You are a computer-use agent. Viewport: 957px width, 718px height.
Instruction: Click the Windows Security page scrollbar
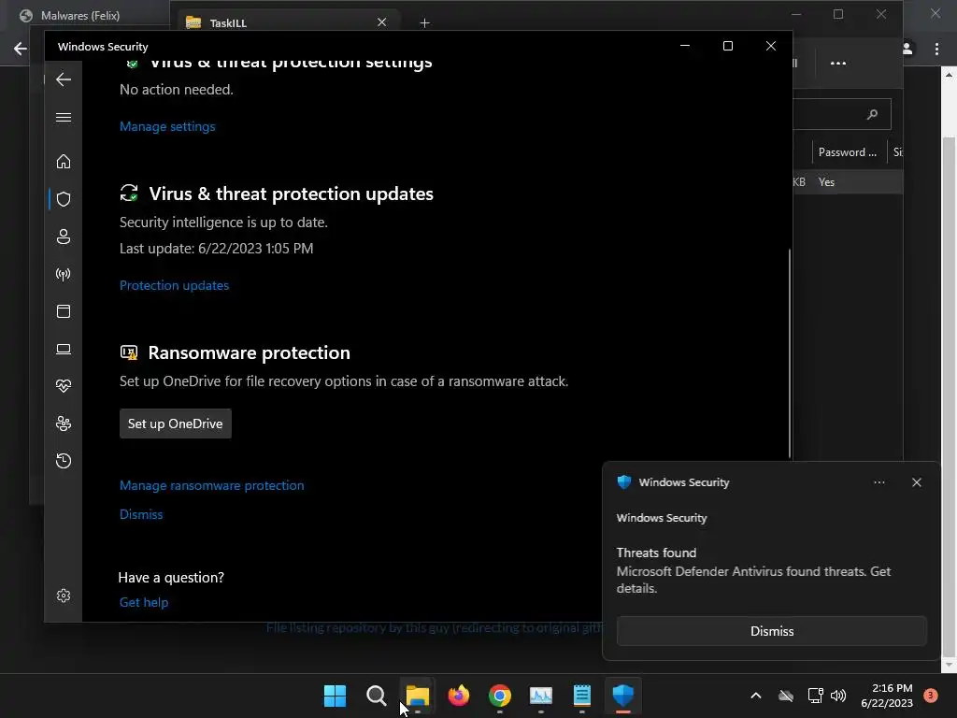coord(789,352)
